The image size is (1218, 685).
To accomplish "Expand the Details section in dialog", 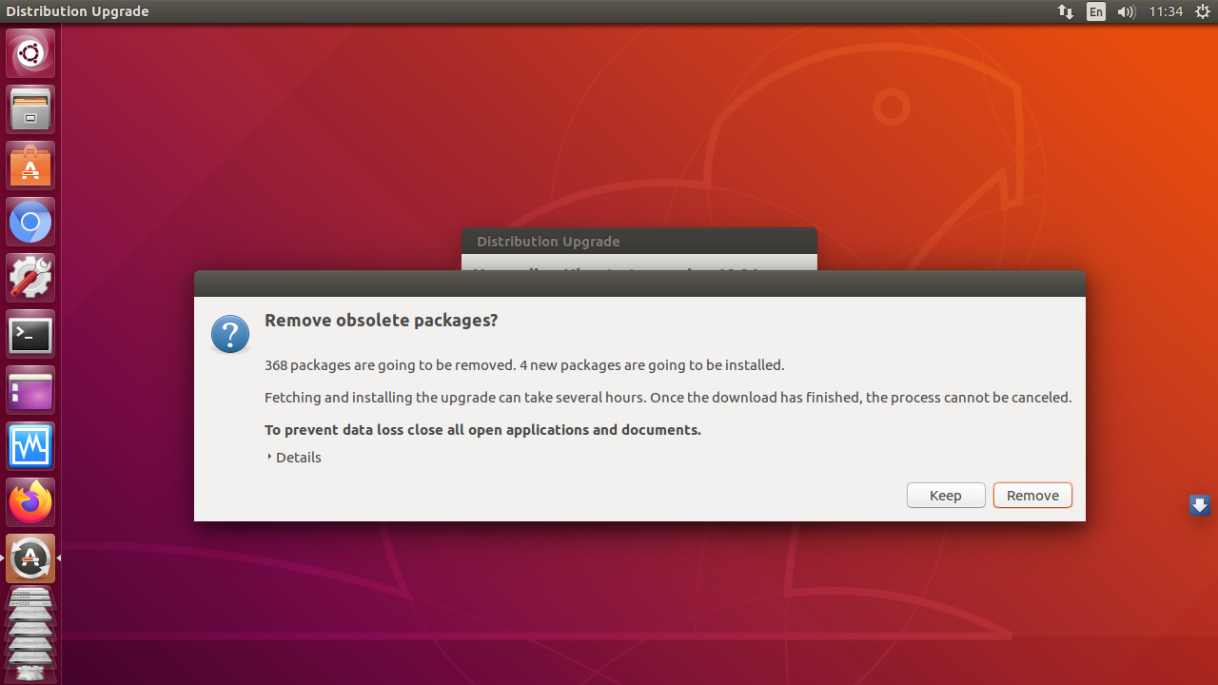I will pos(294,458).
